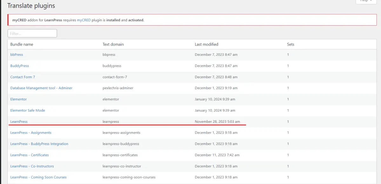The image size is (381, 184).
Task: Click the Filter input field
Action: (32, 33)
